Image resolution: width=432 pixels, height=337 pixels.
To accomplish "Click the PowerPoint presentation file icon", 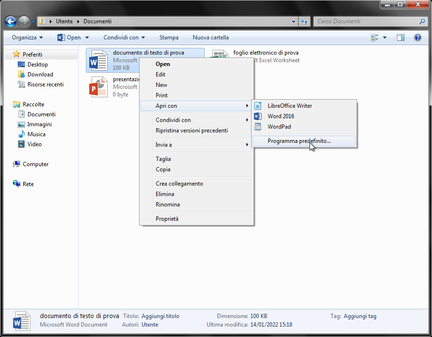I will pos(99,87).
